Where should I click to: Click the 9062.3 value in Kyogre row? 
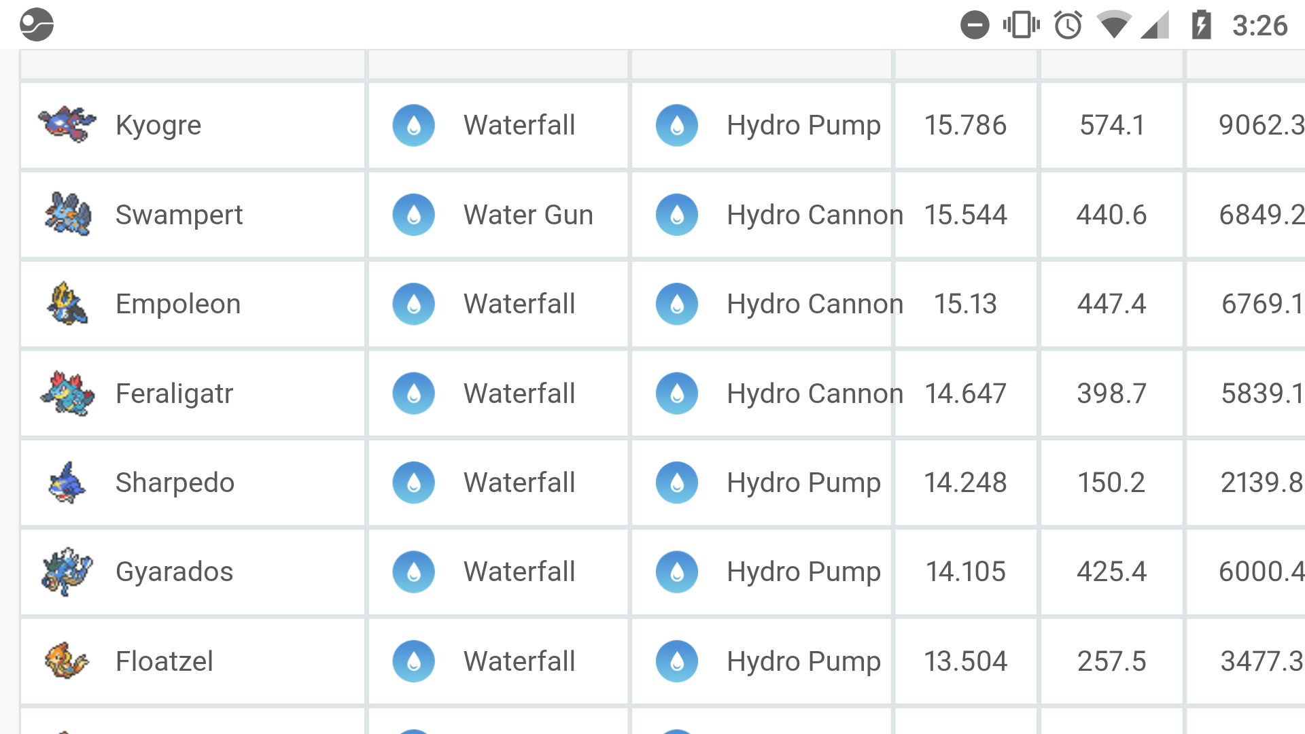[x=1261, y=125]
